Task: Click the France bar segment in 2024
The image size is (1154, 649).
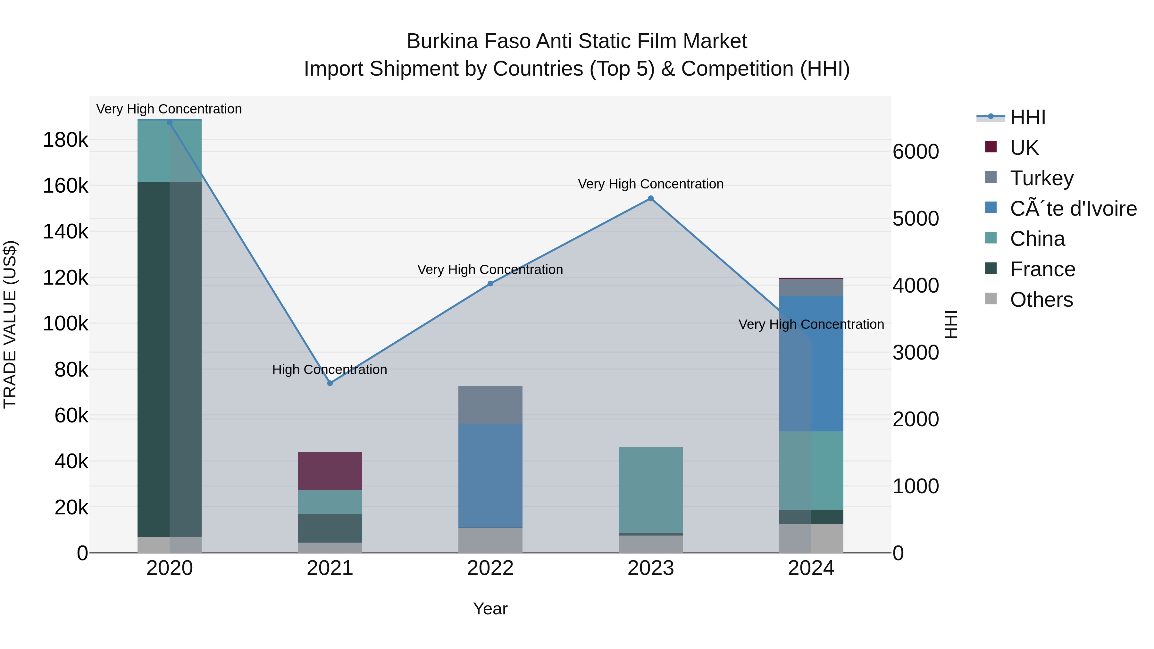Action: point(811,517)
